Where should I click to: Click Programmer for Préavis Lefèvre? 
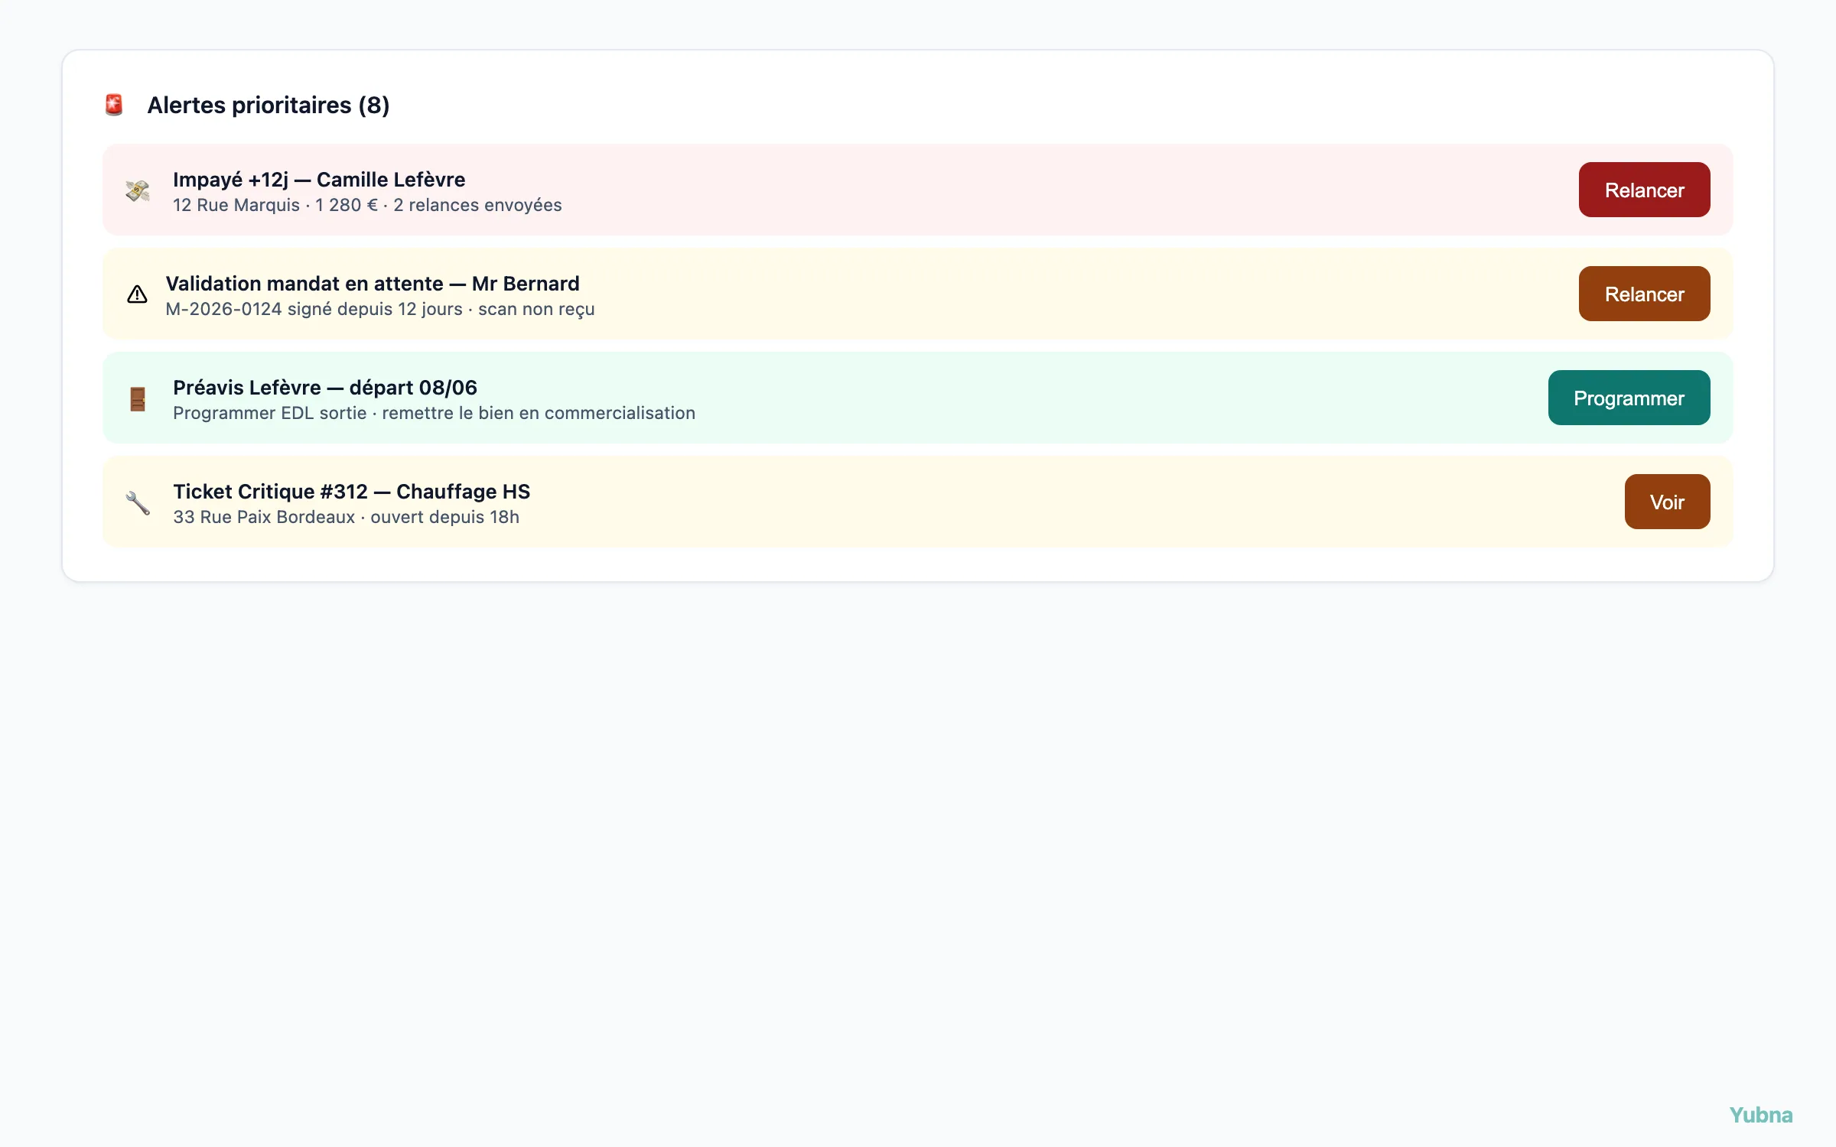coord(1629,398)
